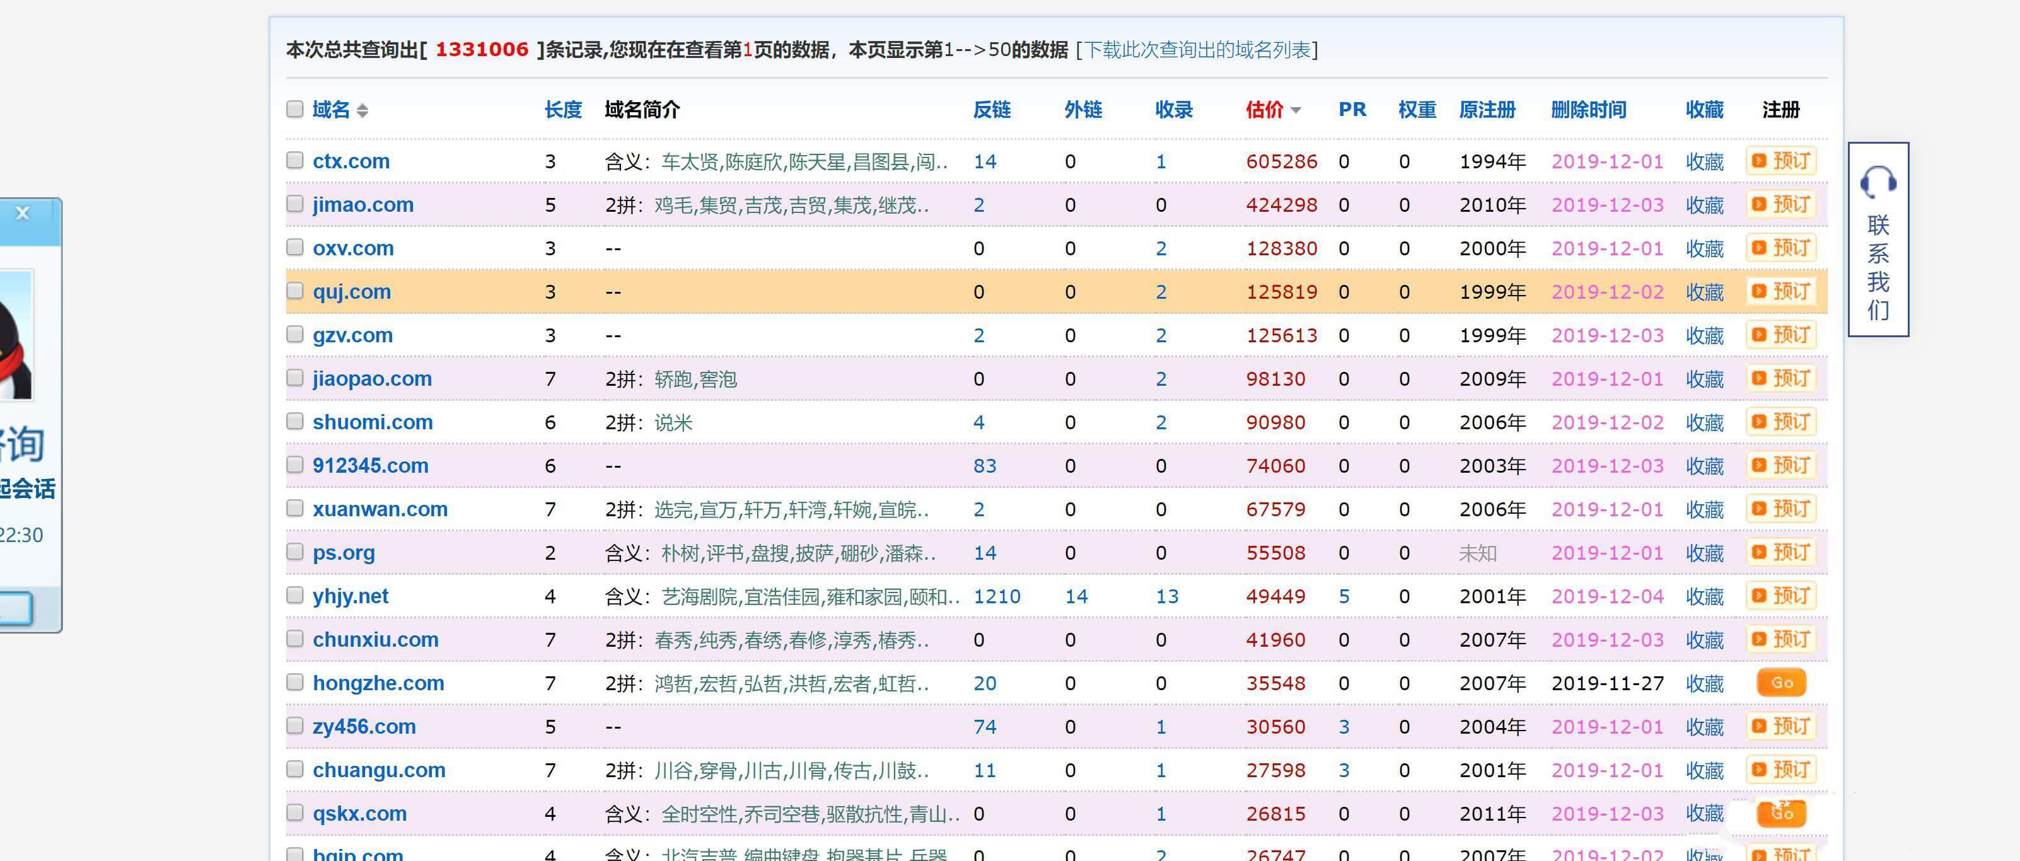The image size is (2020, 861).
Task: Select the checkbox next to shuomi.com
Action: click(295, 422)
